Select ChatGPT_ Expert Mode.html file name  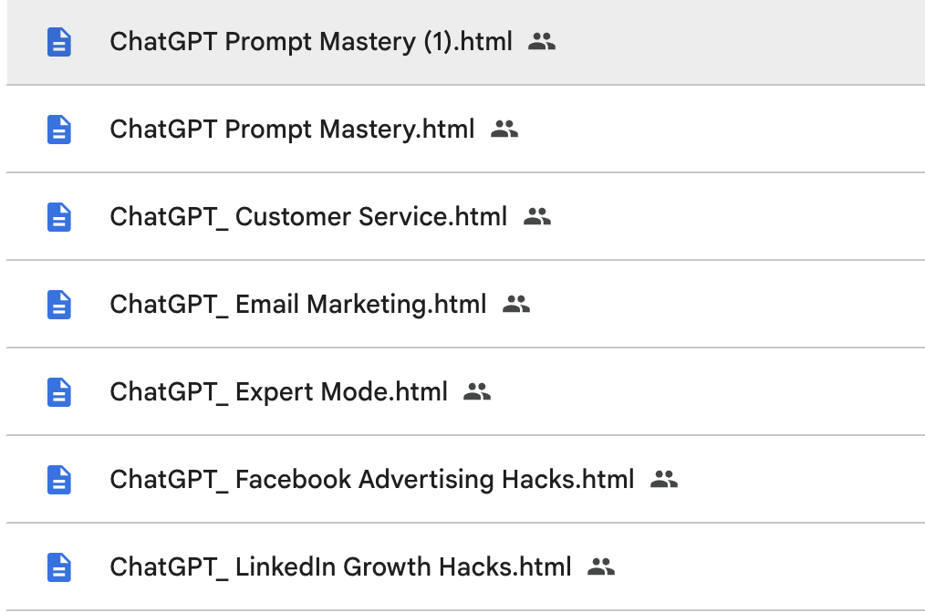(x=278, y=392)
